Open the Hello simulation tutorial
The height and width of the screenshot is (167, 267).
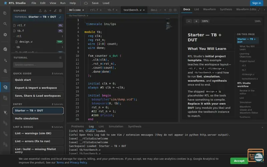pos(38,119)
